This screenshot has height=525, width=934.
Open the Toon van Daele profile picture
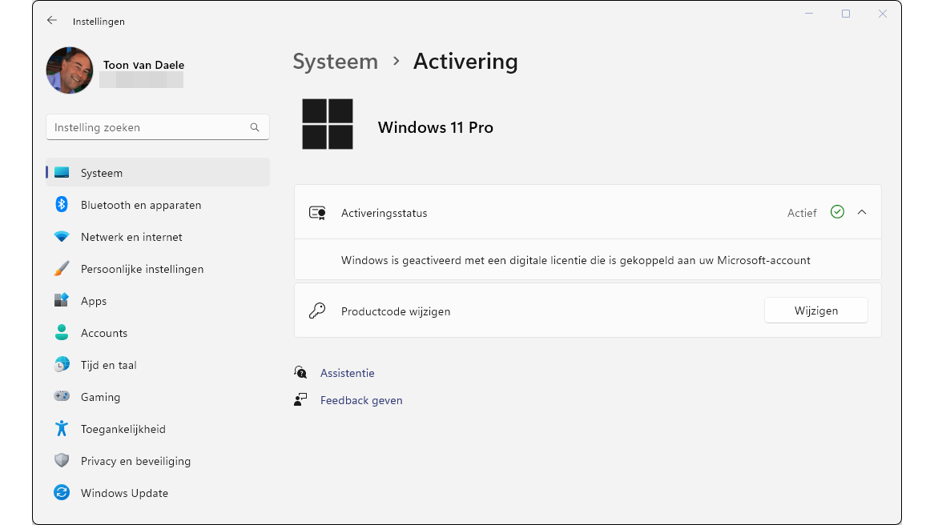(70, 70)
